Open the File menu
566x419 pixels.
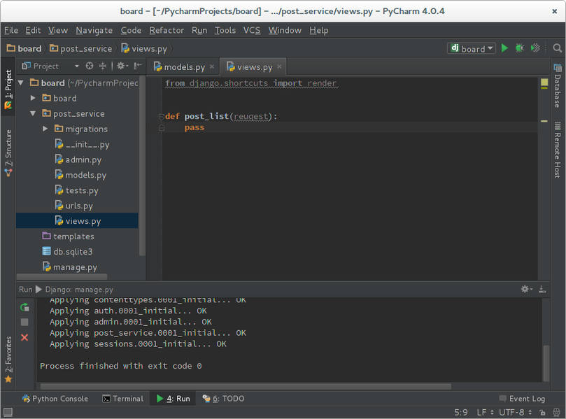pyautogui.click(x=11, y=30)
